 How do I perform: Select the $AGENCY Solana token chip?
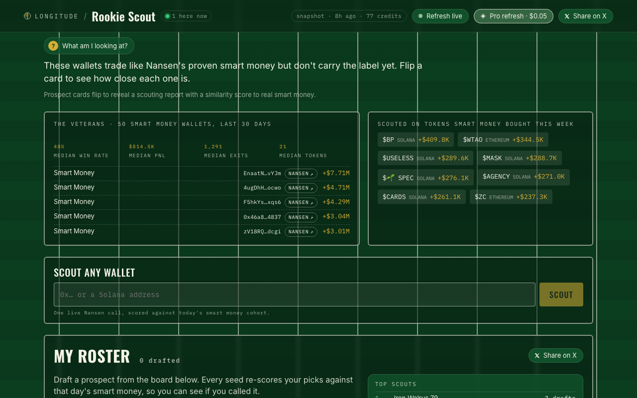pyautogui.click(x=524, y=177)
